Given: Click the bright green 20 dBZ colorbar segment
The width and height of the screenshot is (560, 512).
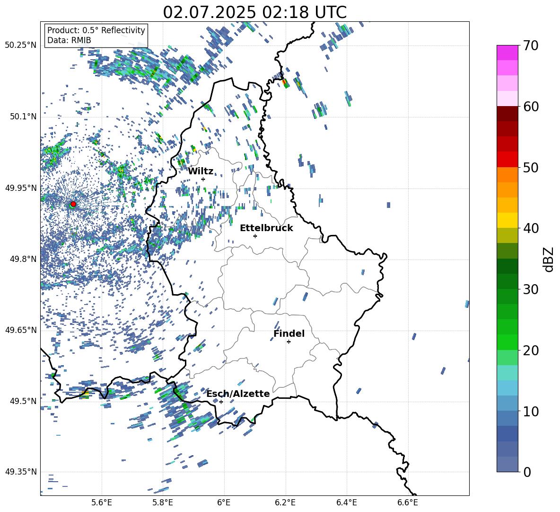Looking at the screenshot, I should click(507, 342).
